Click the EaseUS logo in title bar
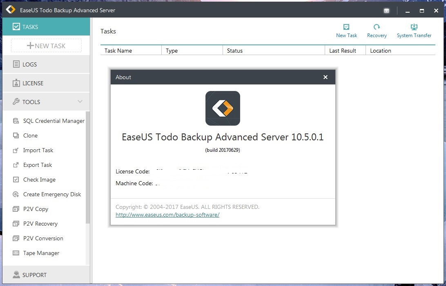 pyautogui.click(x=11, y=10)
